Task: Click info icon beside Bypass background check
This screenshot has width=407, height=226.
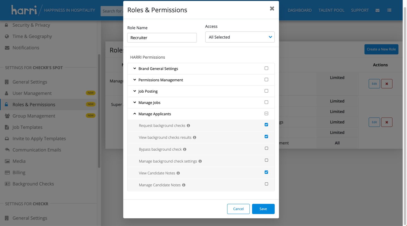Action: pyautogui.click(x=185, y=149)
